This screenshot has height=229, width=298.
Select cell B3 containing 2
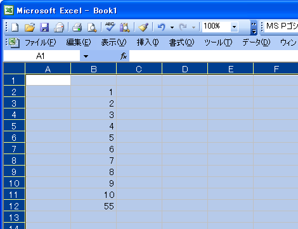(94, 103)
